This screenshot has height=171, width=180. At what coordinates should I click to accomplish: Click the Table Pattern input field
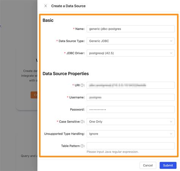131,146
